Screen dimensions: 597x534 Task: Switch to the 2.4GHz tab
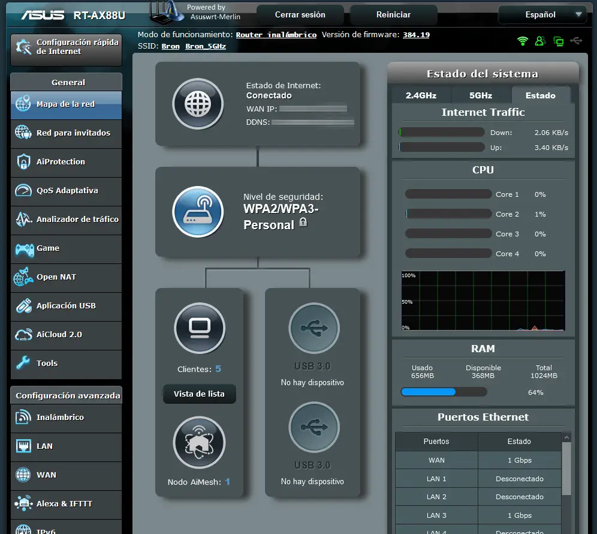[421, 95]
